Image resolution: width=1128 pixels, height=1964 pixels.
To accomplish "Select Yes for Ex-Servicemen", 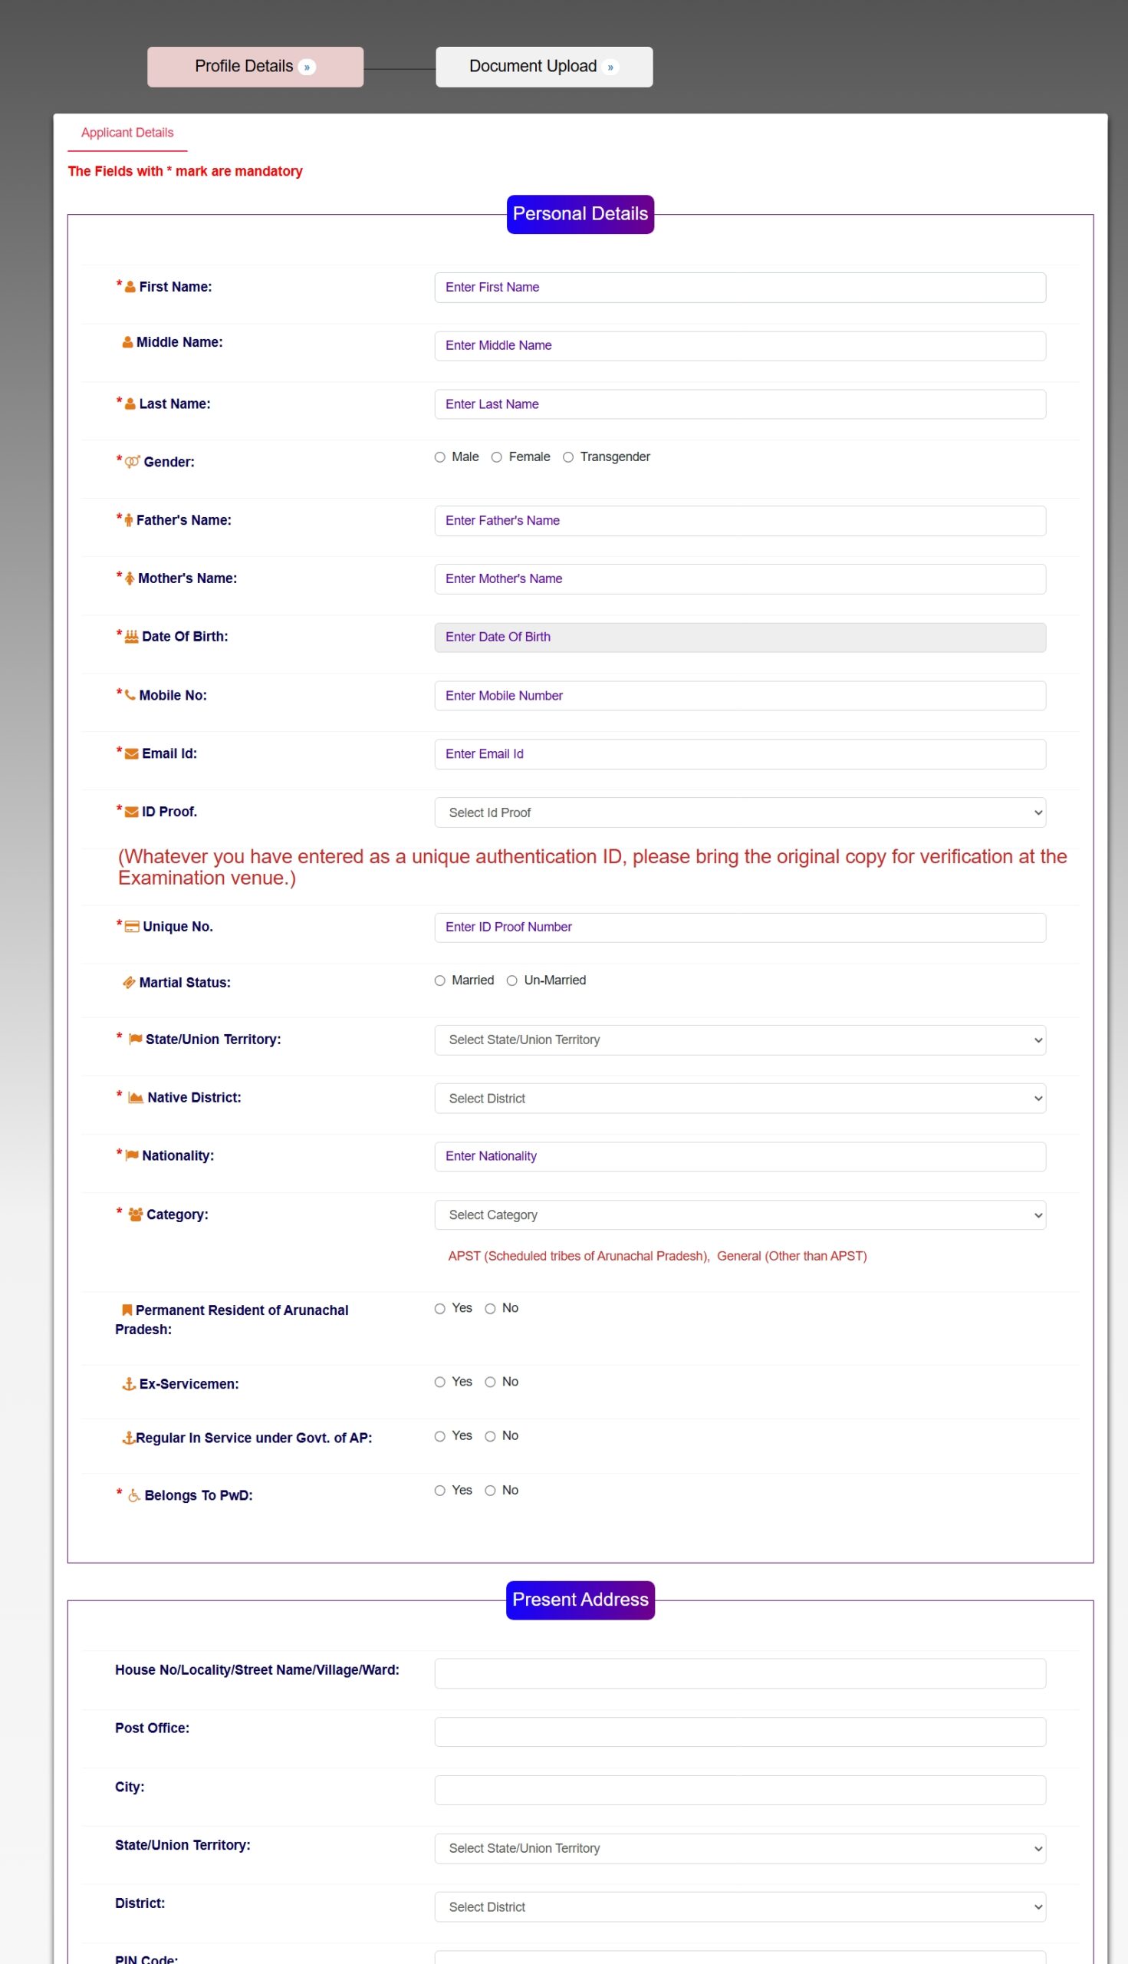I will click(x=440, y=1382).
